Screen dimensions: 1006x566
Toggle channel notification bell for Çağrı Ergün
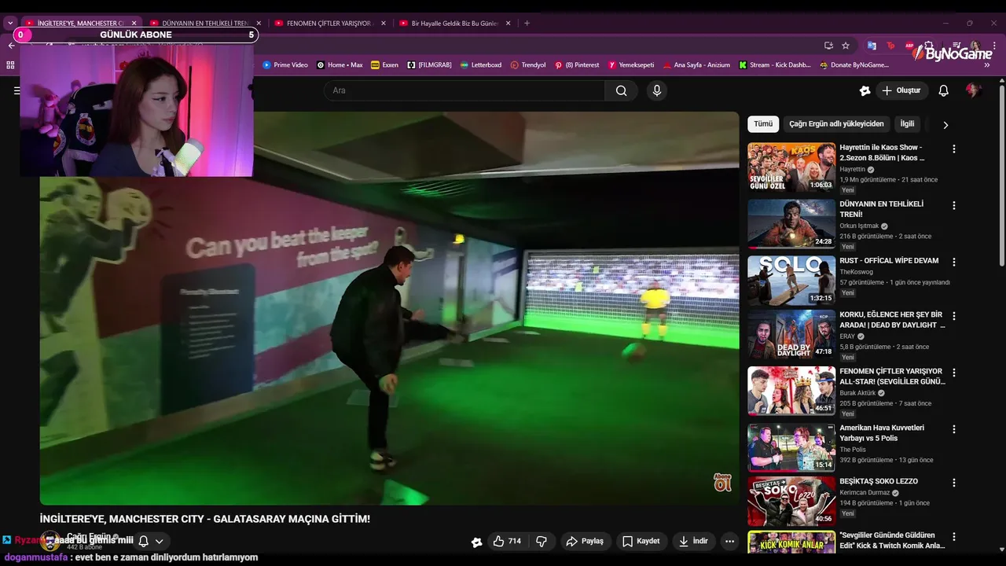tap(144, 541)
